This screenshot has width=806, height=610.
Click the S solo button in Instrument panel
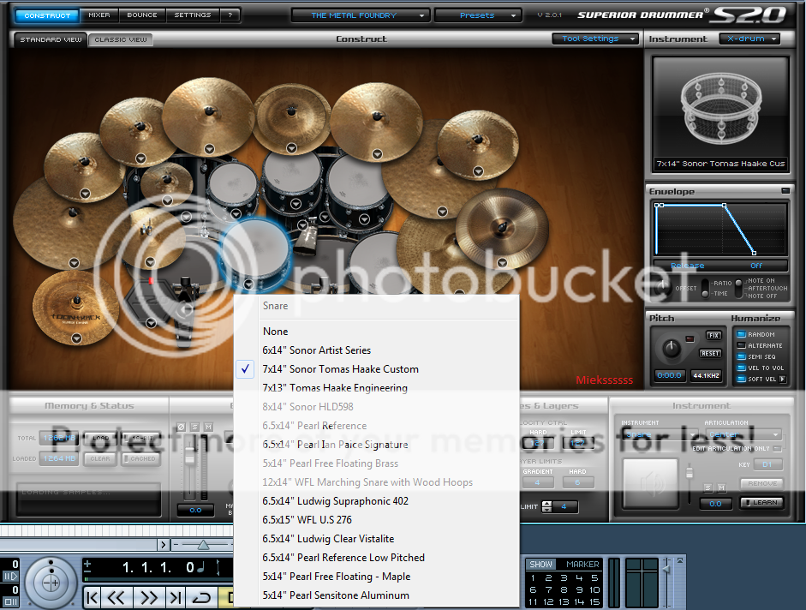tap(707, 487)
